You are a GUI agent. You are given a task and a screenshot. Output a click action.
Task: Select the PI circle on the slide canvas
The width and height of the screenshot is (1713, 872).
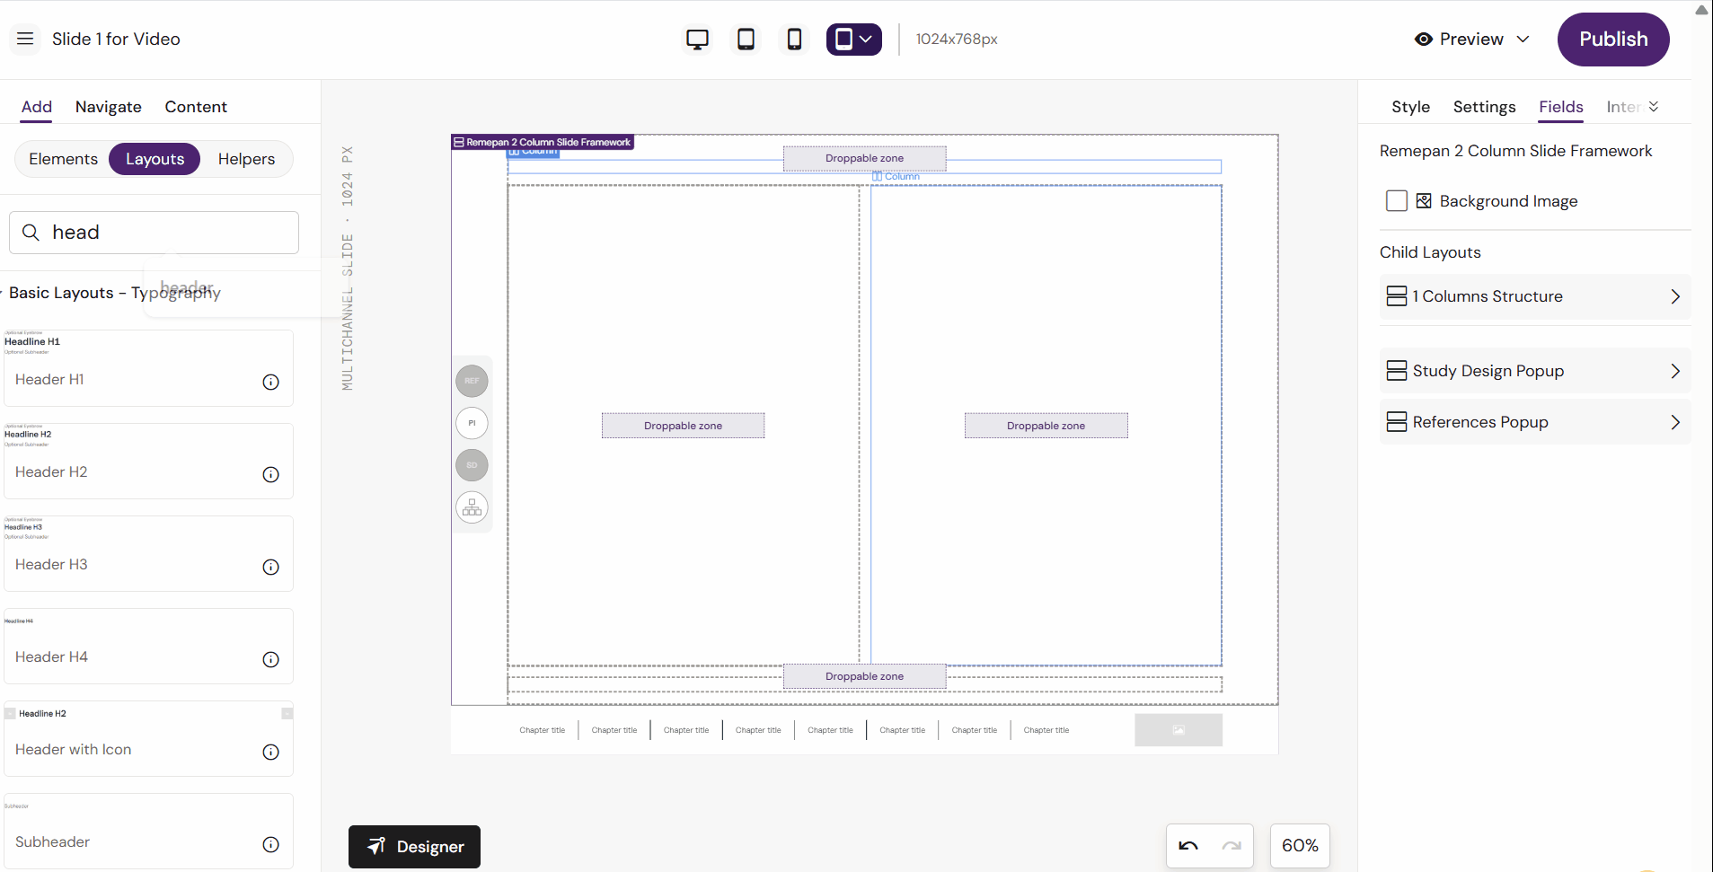pos(471,422)
